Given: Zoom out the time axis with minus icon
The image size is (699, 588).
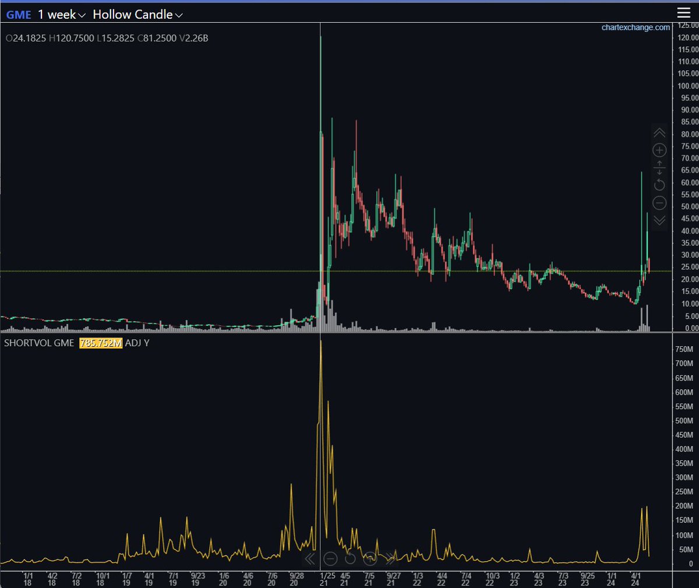Looking at the screenshot, I should click(330, 559).
